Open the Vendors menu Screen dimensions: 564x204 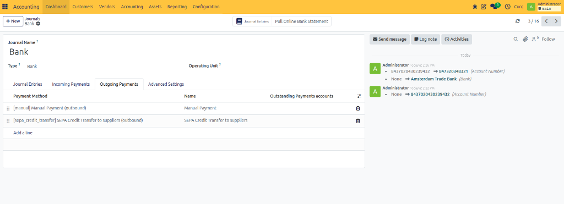(x=107, y=7)
